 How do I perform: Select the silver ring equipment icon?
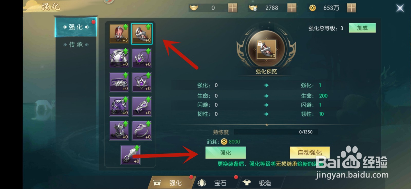[x=142, y=131]
